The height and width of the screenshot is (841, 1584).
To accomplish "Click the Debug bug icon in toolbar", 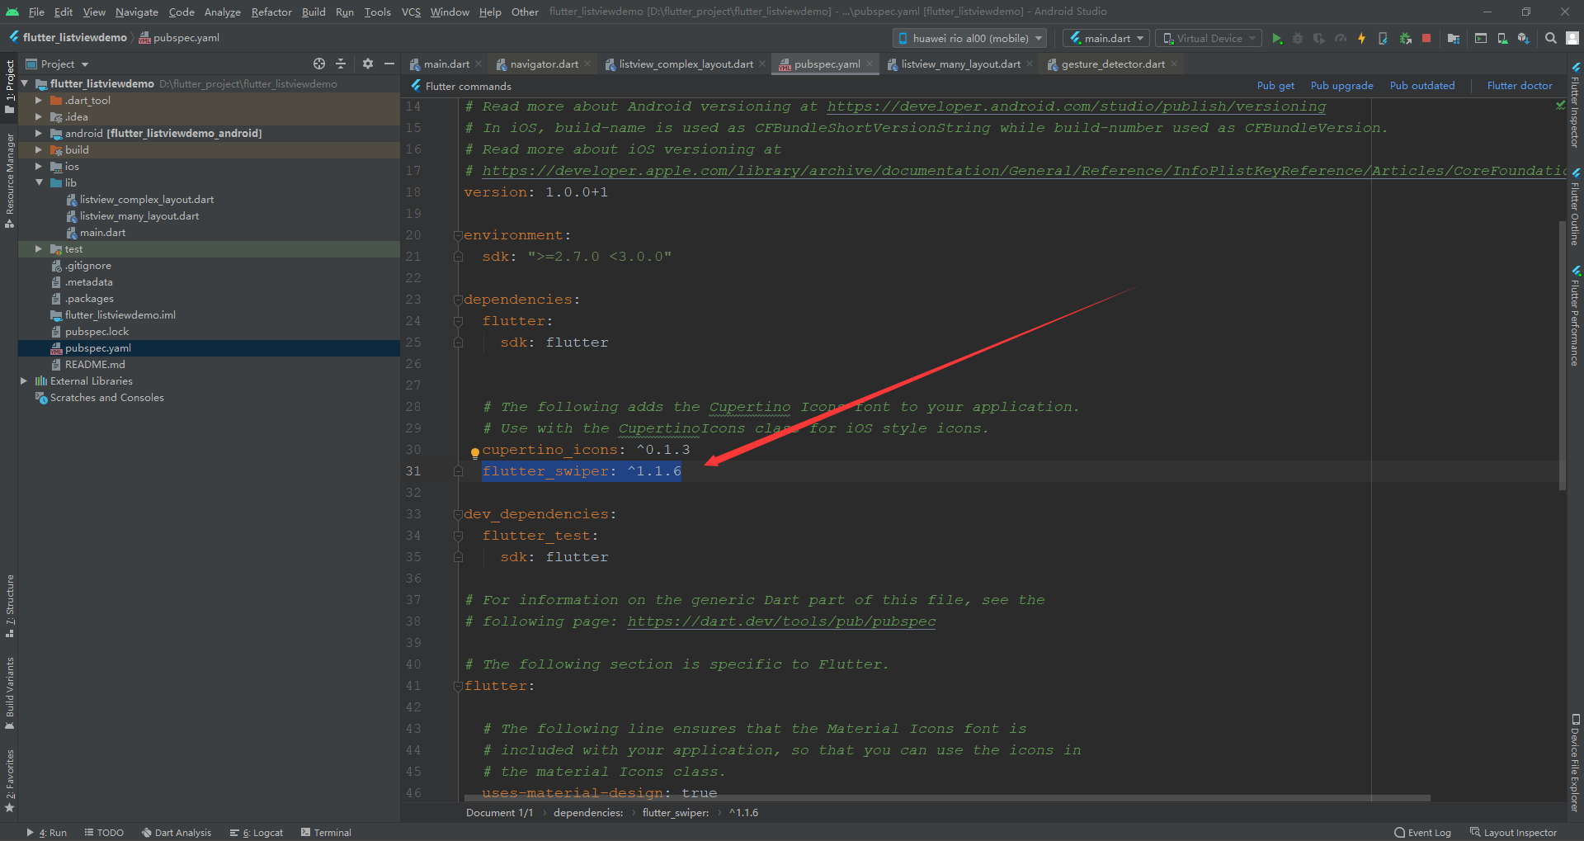I will (1298, 38).
